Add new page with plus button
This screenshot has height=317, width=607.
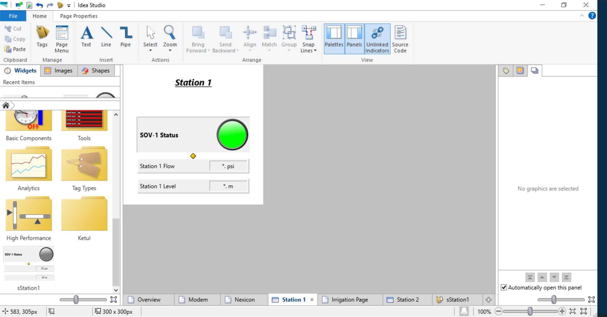[x=488, y=300]
